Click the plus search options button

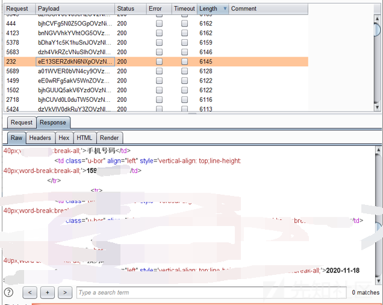[x=48, y=292]
